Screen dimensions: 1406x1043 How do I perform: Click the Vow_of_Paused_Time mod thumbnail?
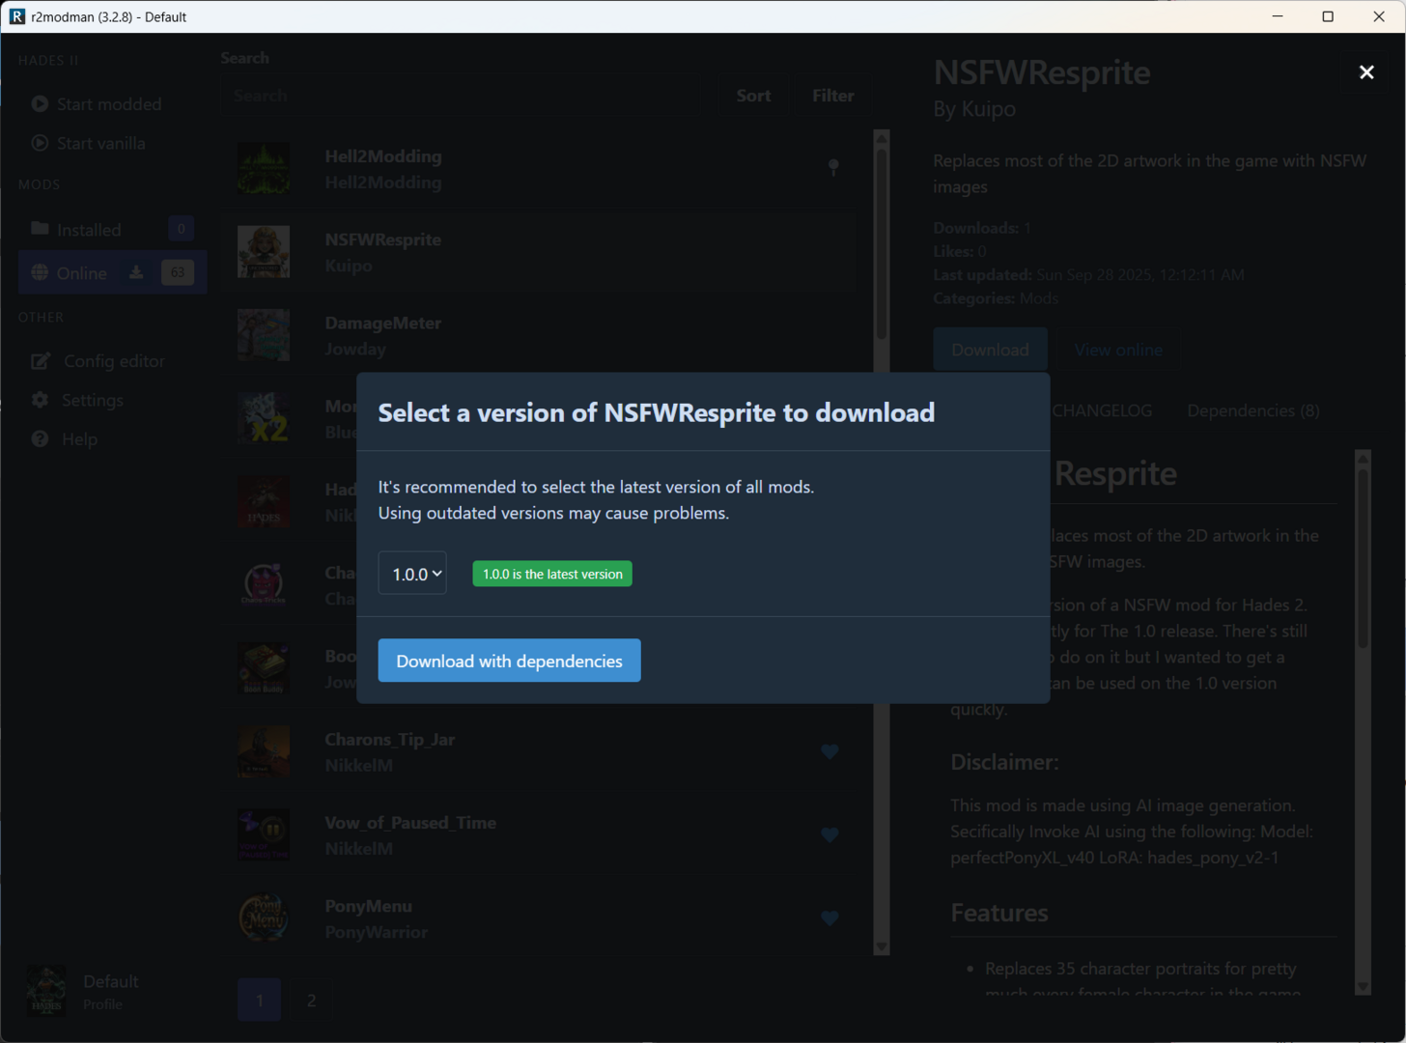pos(264,834)
